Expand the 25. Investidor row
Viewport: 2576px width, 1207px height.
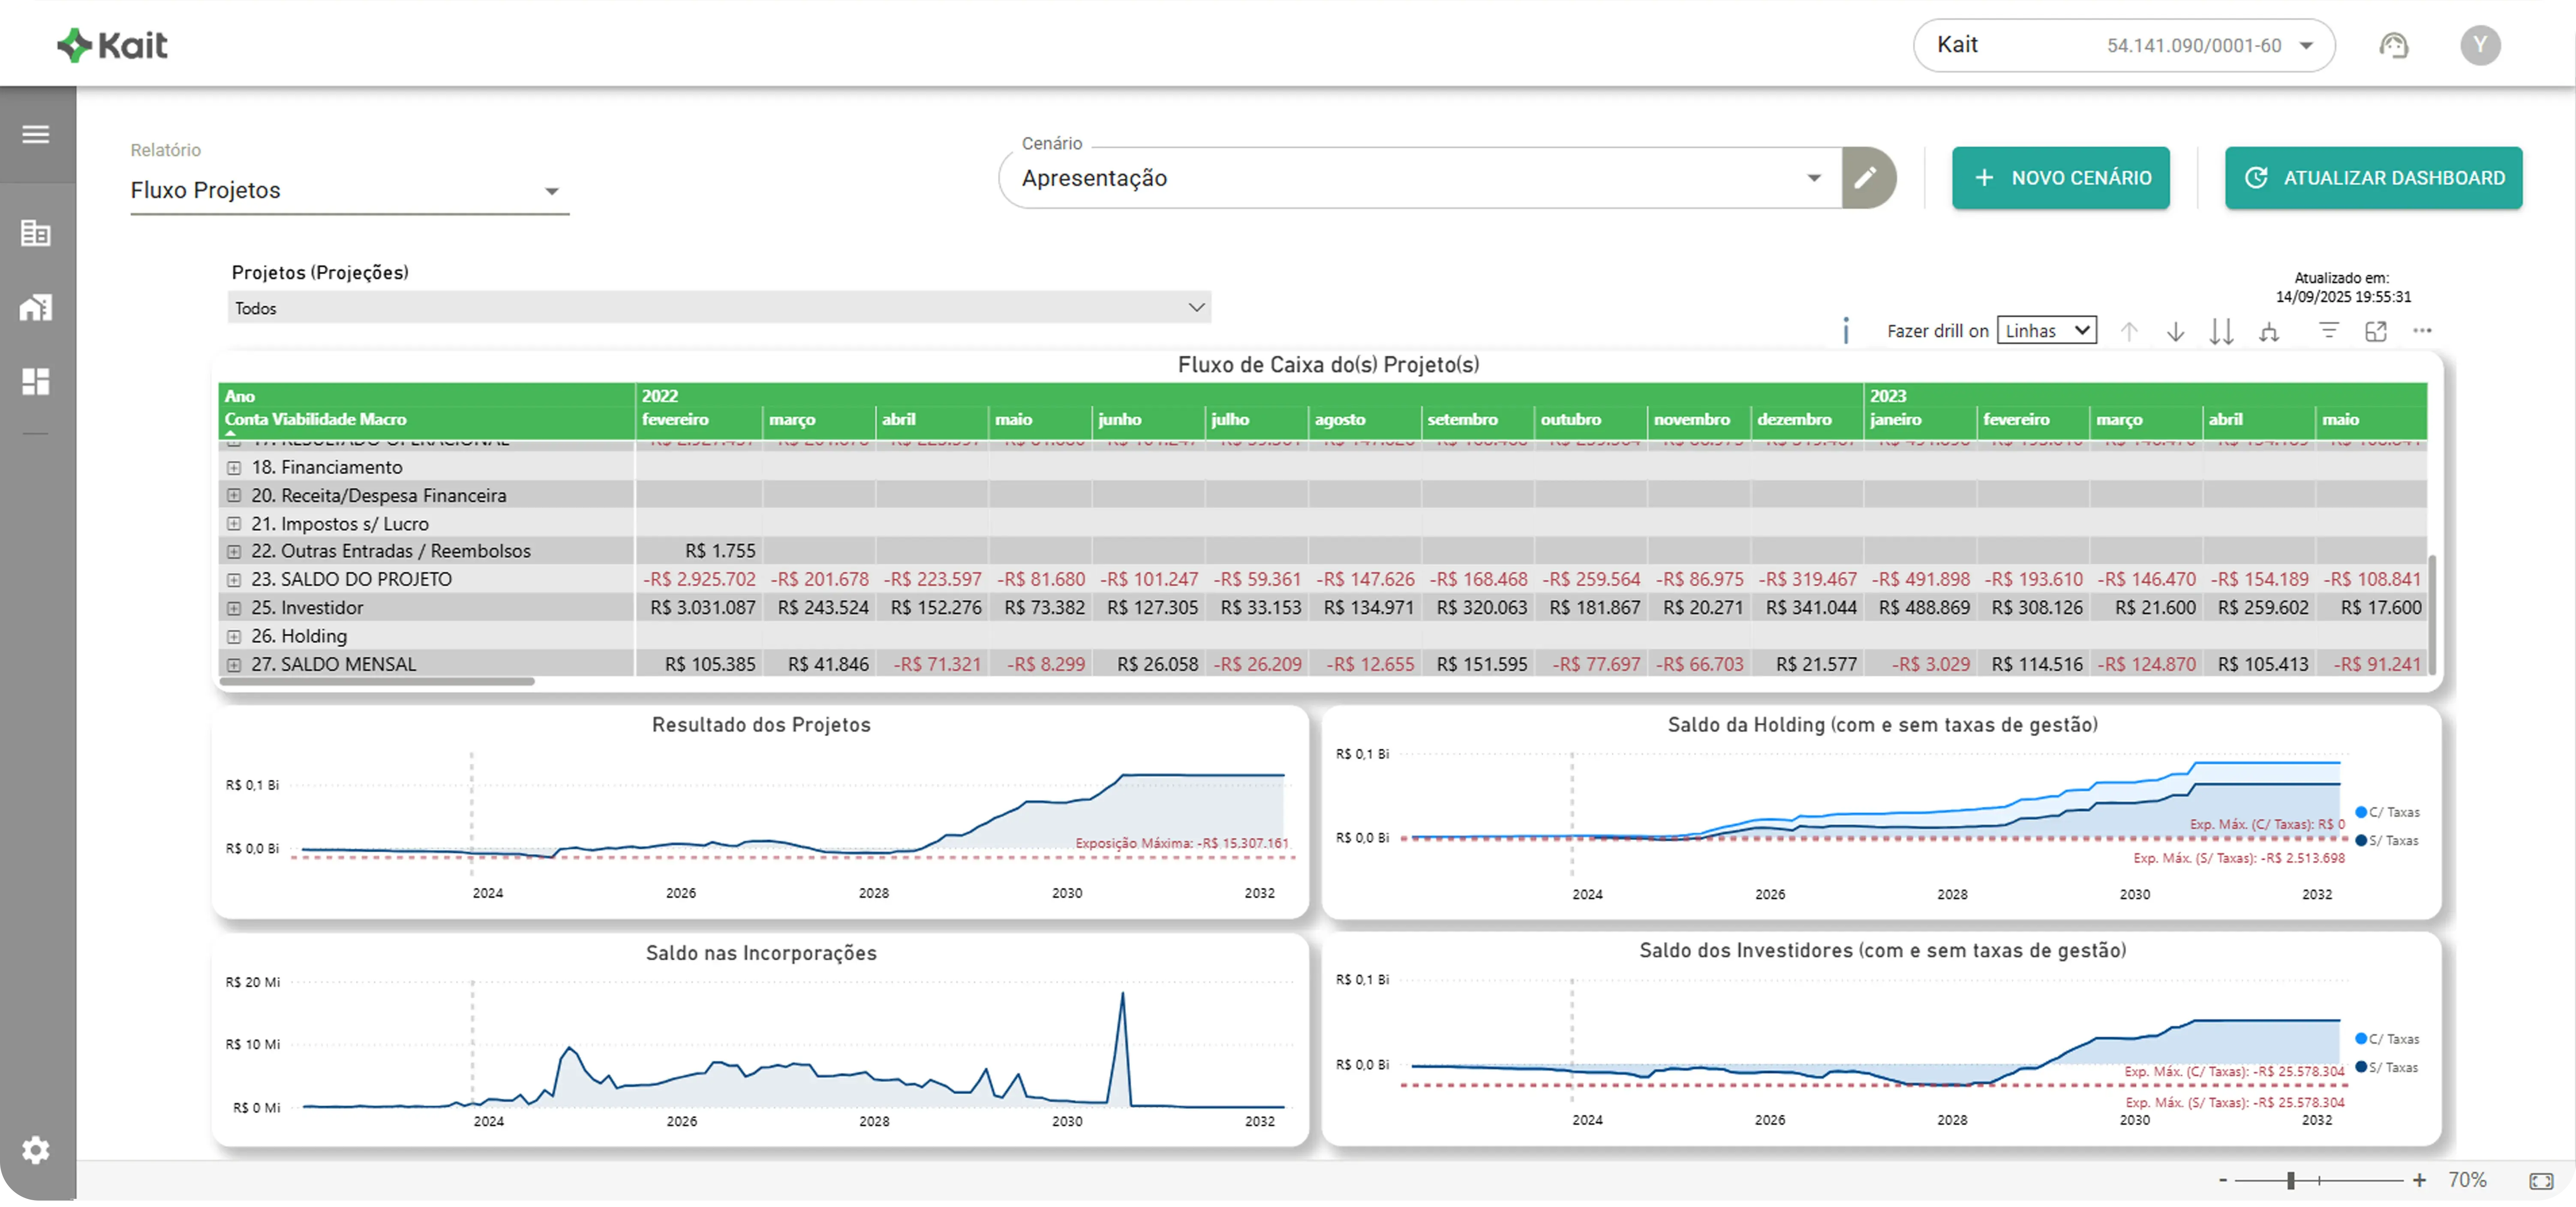coord(234,608)
